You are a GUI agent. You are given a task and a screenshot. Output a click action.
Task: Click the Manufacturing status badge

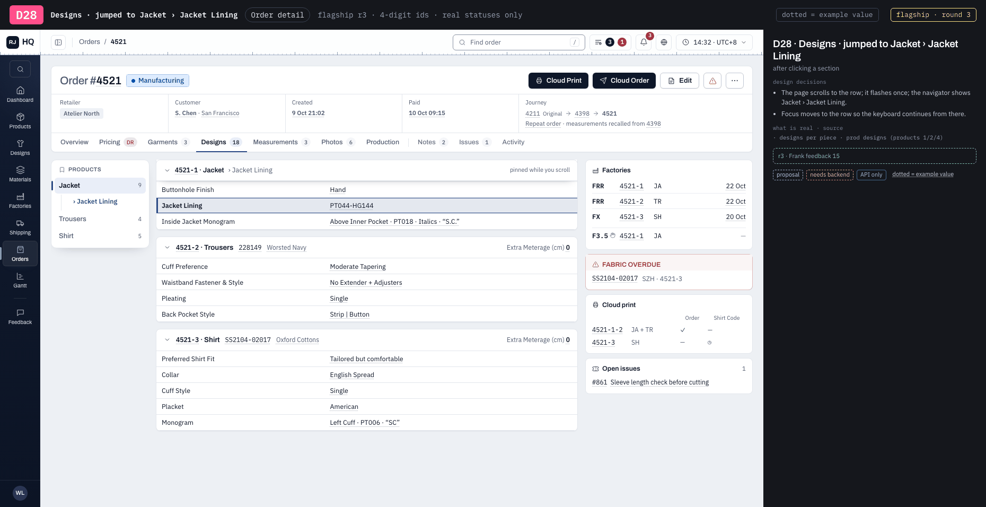[157, 81]
